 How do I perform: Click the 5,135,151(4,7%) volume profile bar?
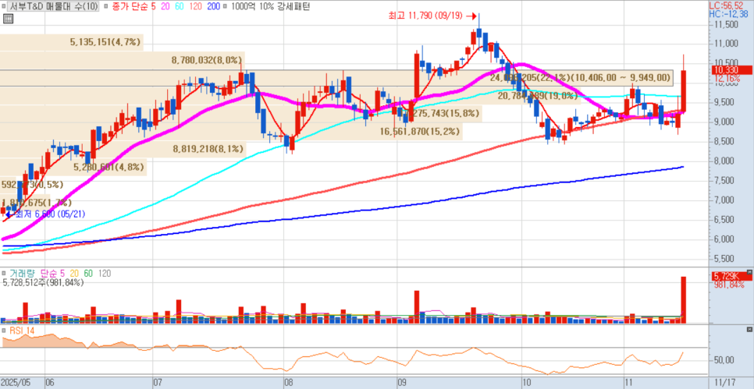click(x=72, y=42)
